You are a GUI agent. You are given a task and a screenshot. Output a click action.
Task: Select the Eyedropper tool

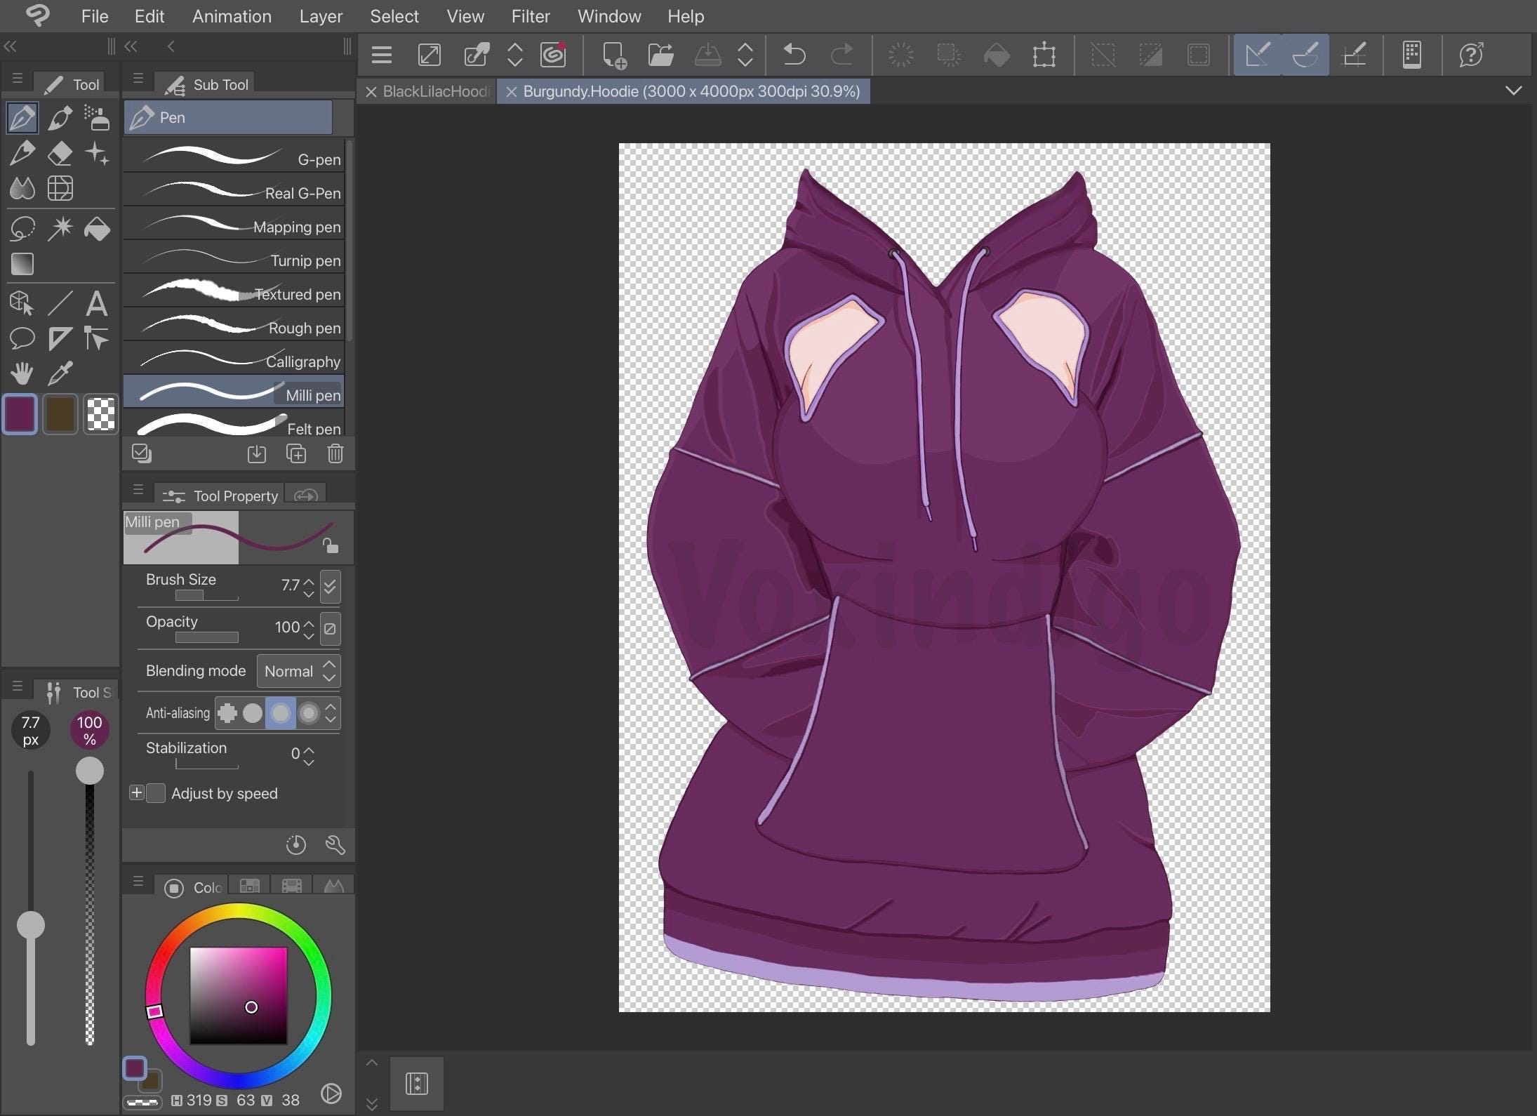coord(61,373)
